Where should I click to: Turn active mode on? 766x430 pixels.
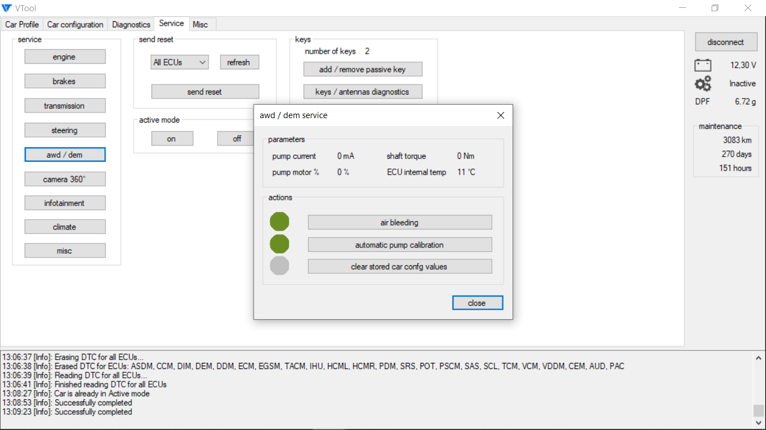point(172,139)
